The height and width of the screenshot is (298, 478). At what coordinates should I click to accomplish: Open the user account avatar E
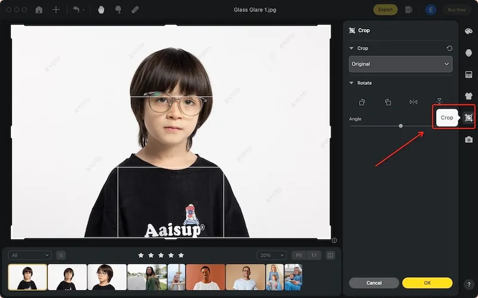[x=430, y=10]
